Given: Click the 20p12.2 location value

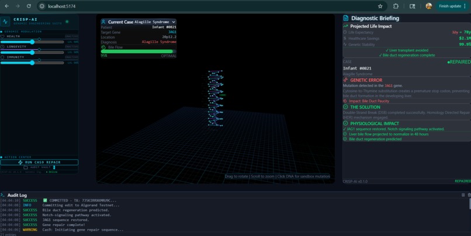Looking at the screenshot, I should point(169,37).
